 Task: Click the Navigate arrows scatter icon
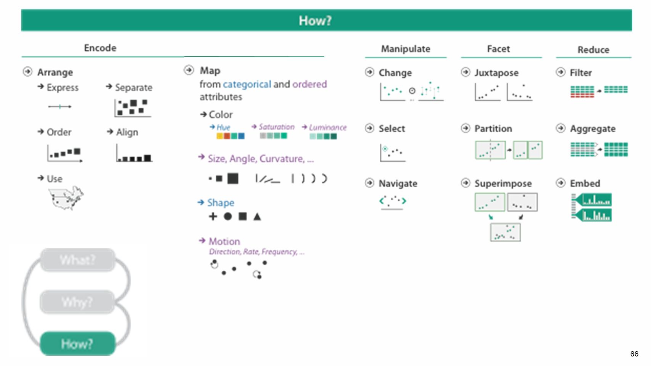click(x=393, y=201)
